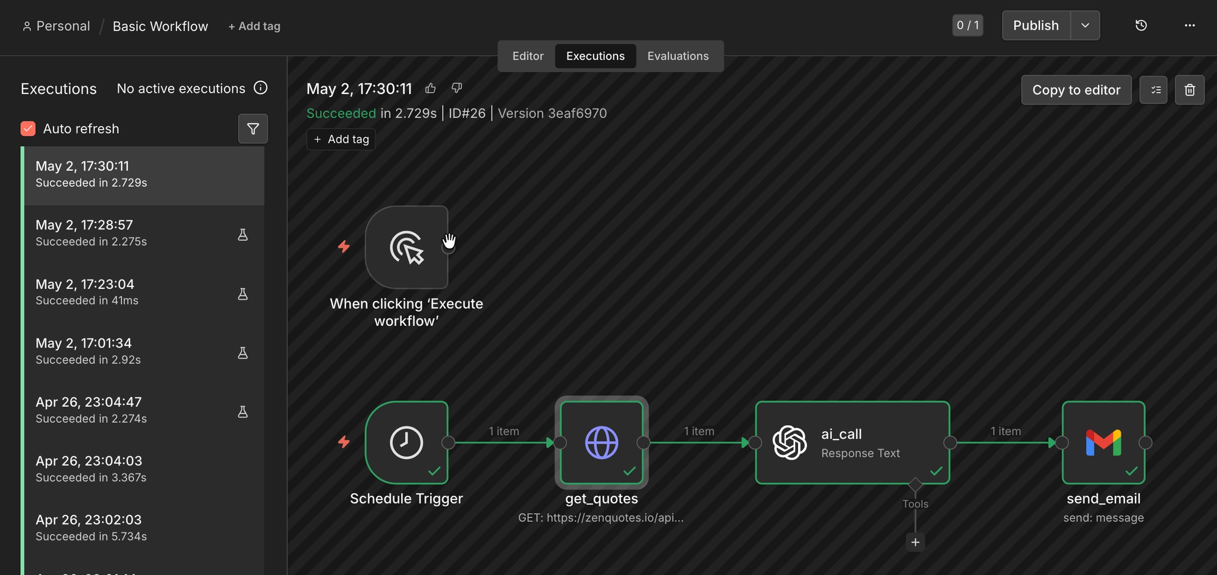Click Add tag under execution details

(341, 139)
